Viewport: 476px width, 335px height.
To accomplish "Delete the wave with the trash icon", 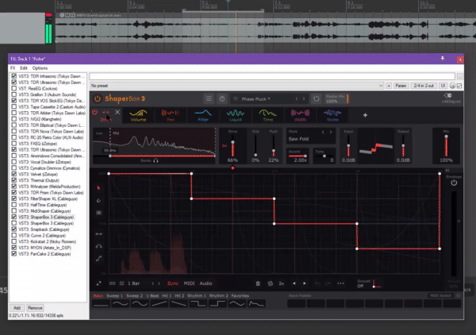I will 258,283.
